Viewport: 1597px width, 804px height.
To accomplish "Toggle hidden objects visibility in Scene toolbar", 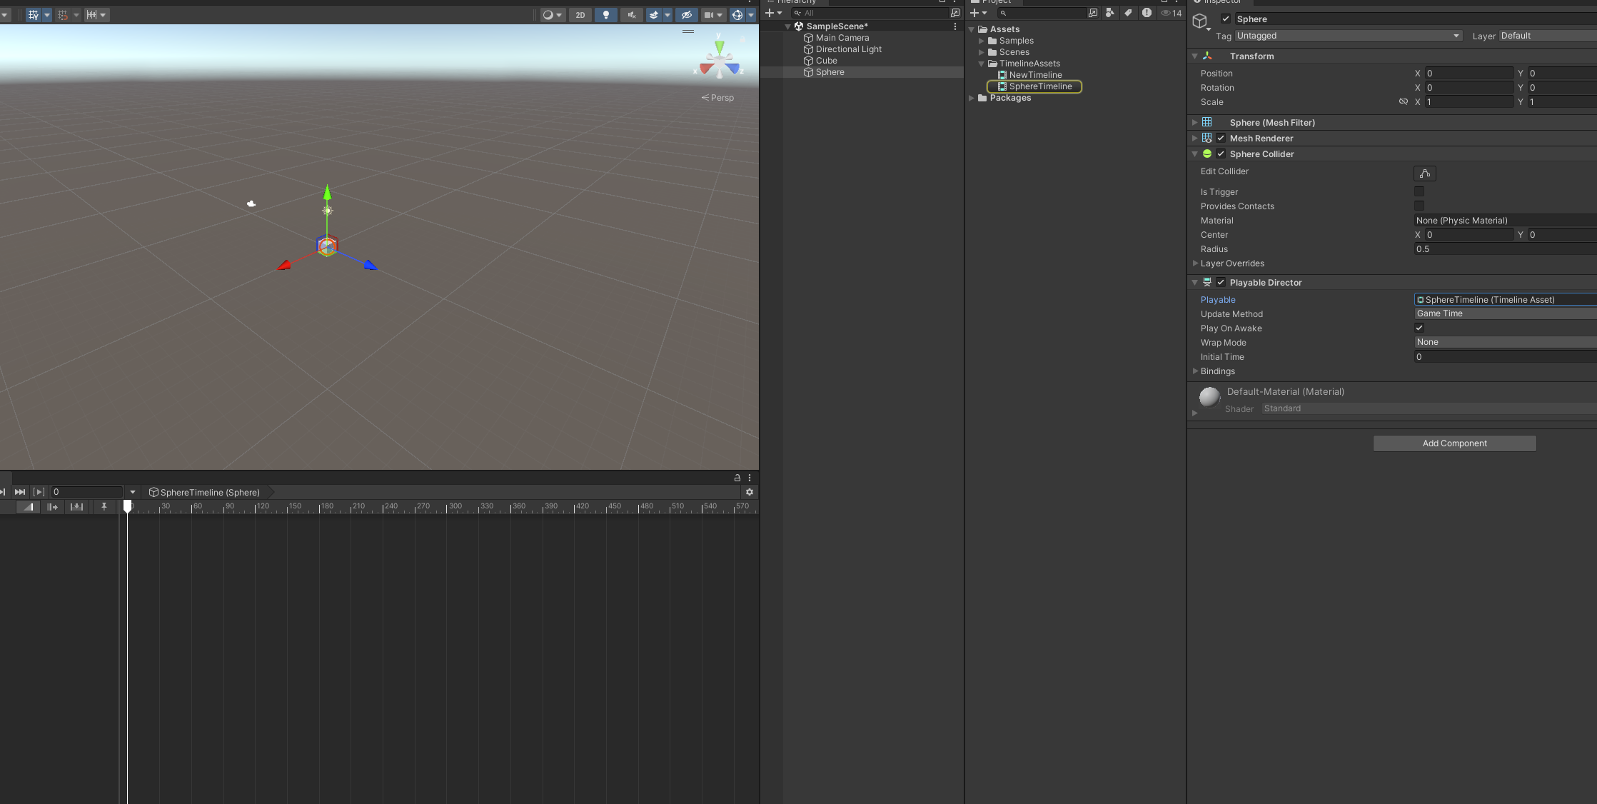I will pyautogui.click(x=686, y=15).
